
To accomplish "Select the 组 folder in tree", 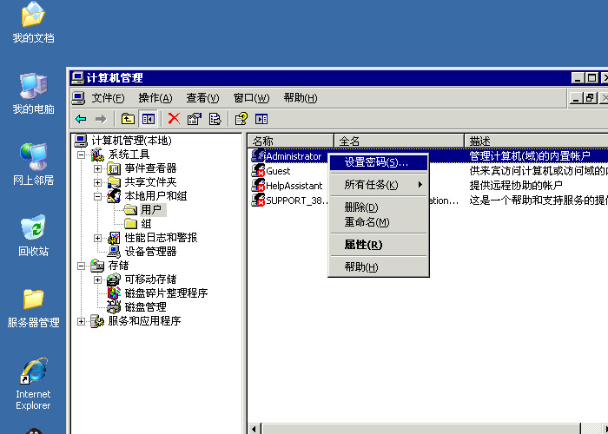I will coord(138,224).
